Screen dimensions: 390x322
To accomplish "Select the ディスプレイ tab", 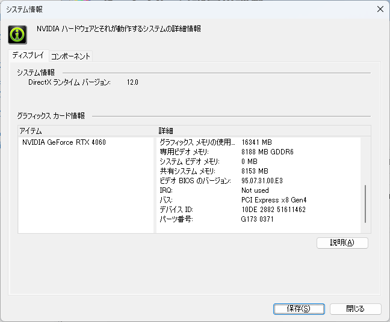I will 28,55.
